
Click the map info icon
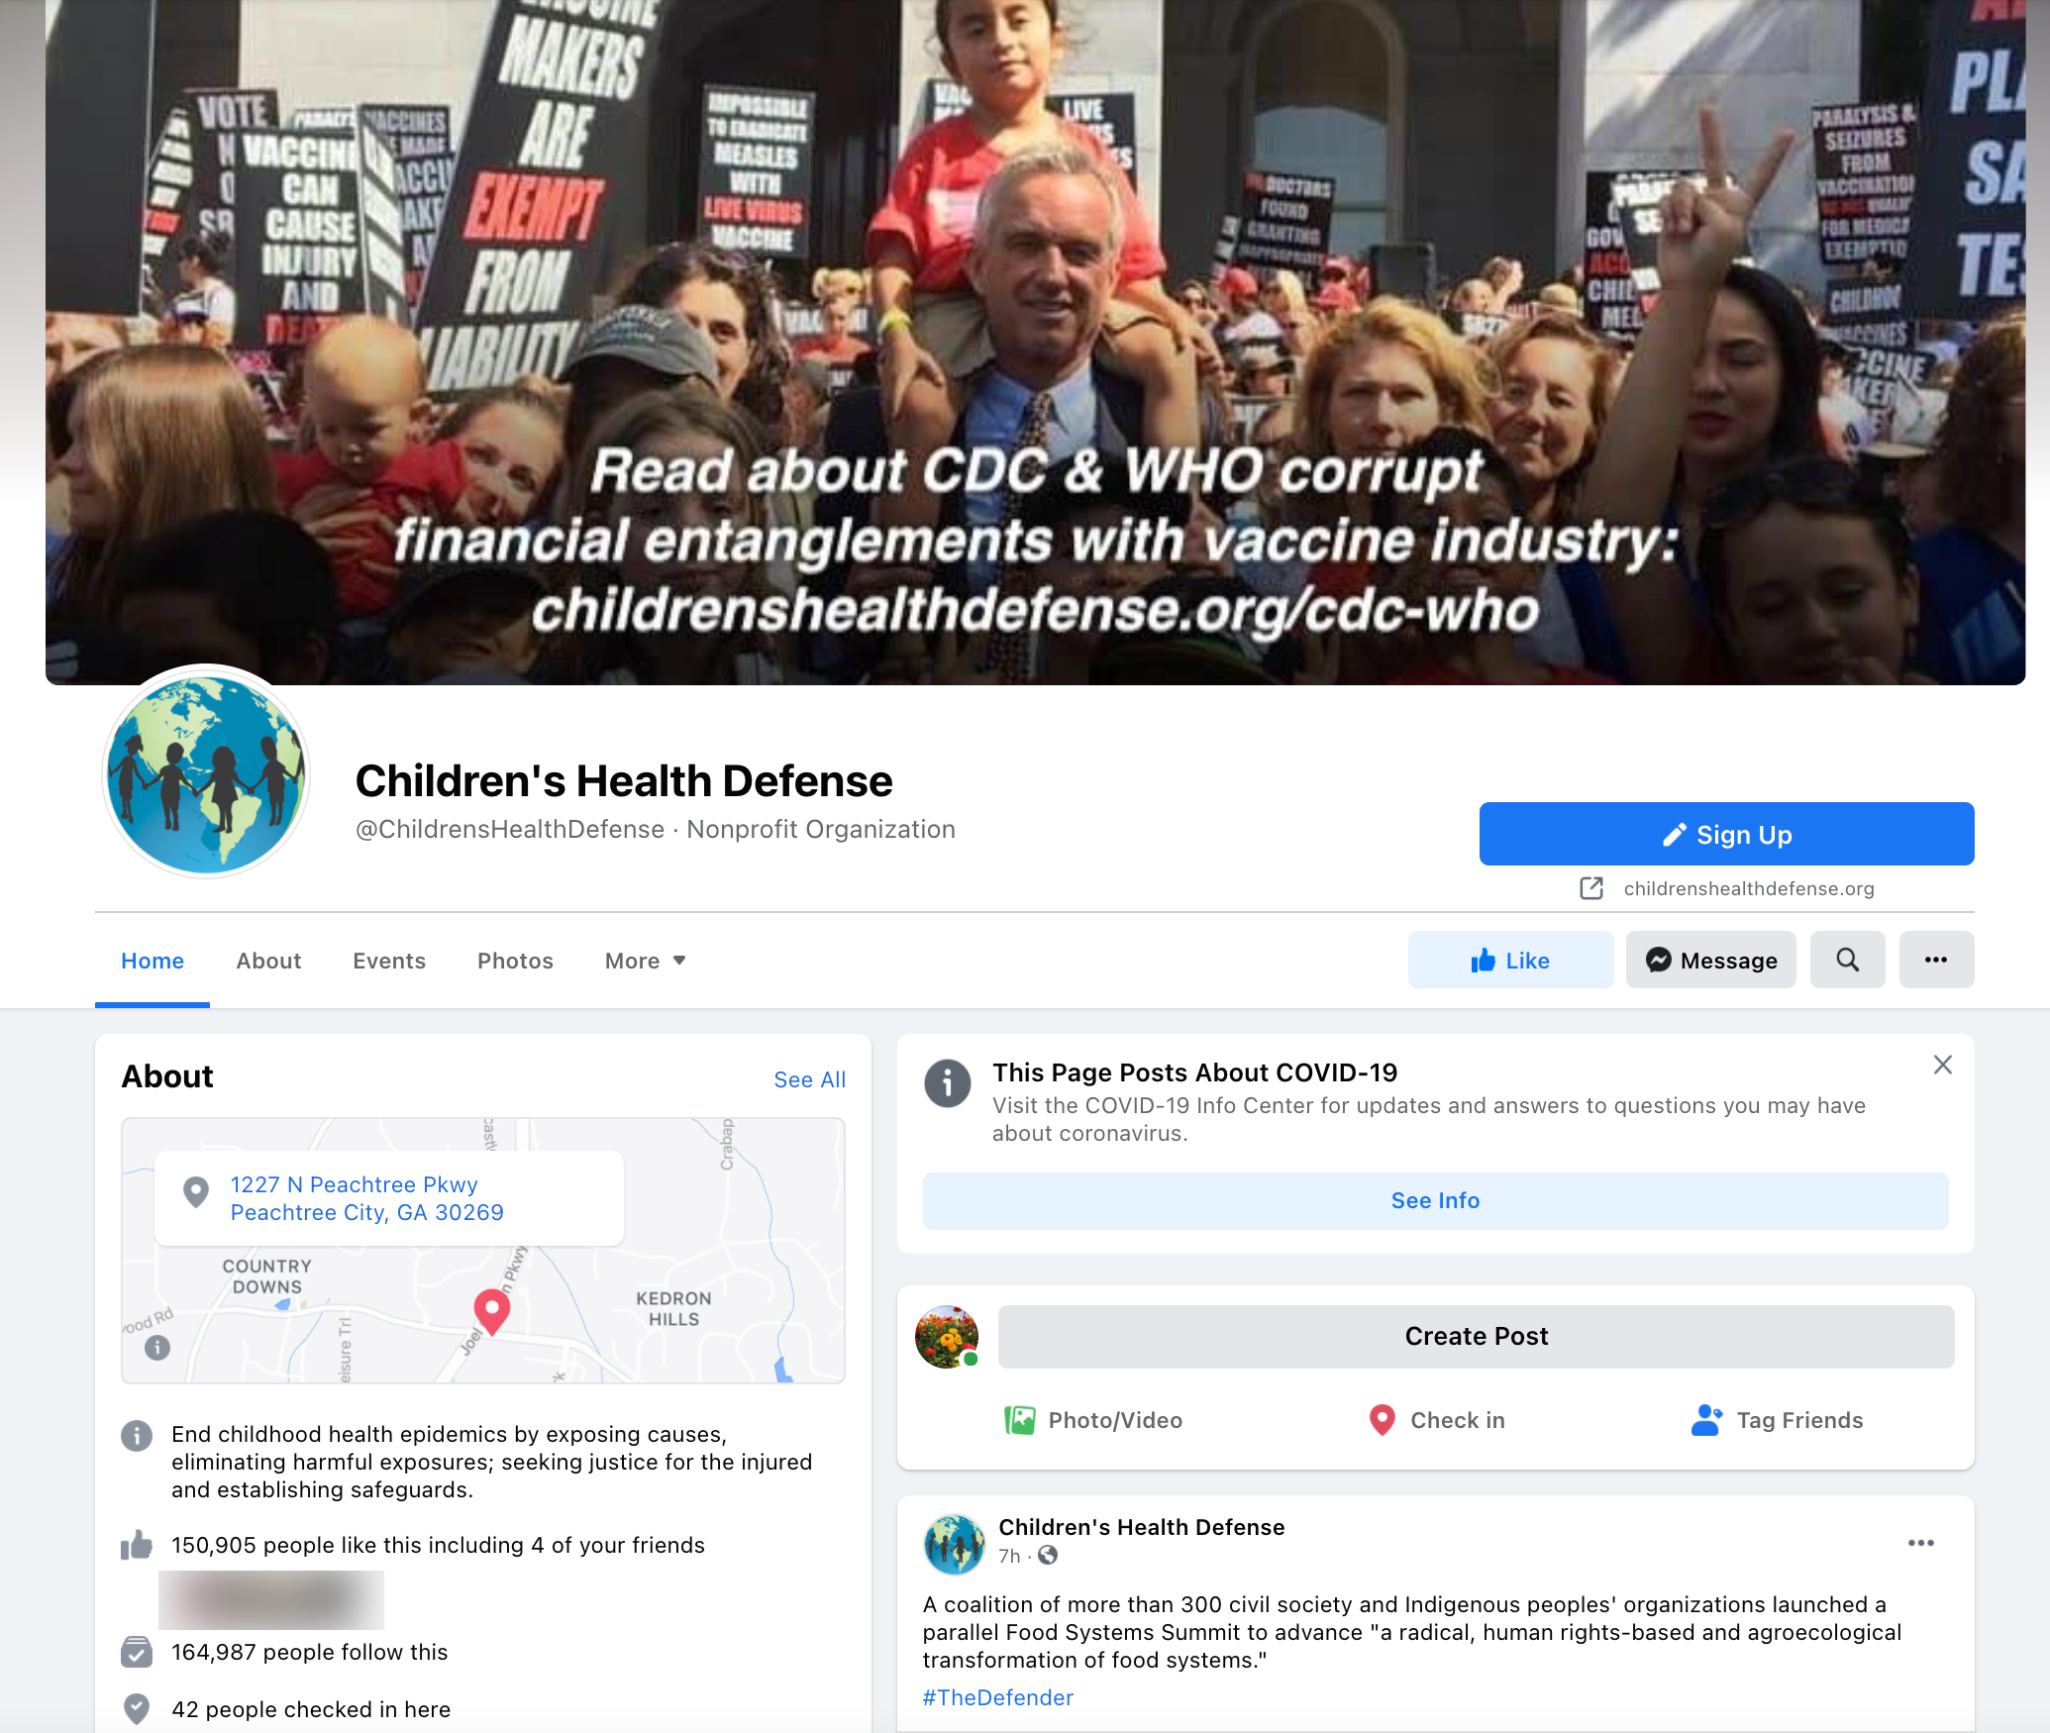157,1347
